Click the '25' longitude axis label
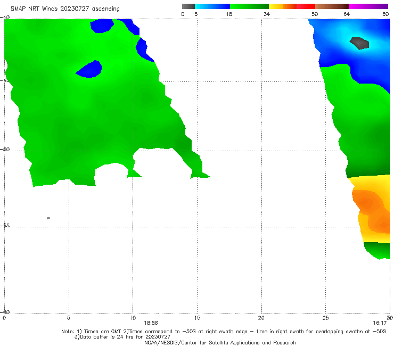This screenshot has height=346, width=394. point(325,318)
